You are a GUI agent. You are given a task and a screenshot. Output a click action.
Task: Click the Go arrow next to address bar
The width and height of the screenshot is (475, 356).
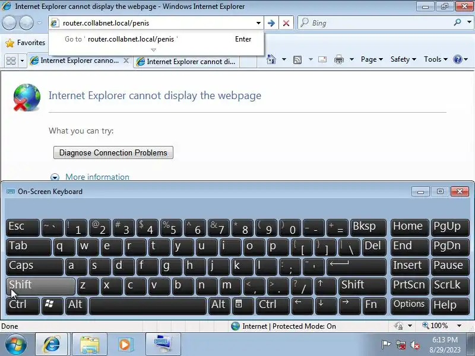(x=271, y=23)
